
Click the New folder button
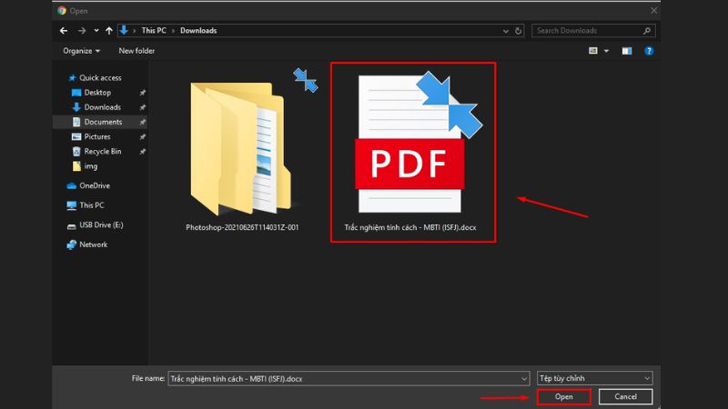pyautogui.click(x=136, y=51)
